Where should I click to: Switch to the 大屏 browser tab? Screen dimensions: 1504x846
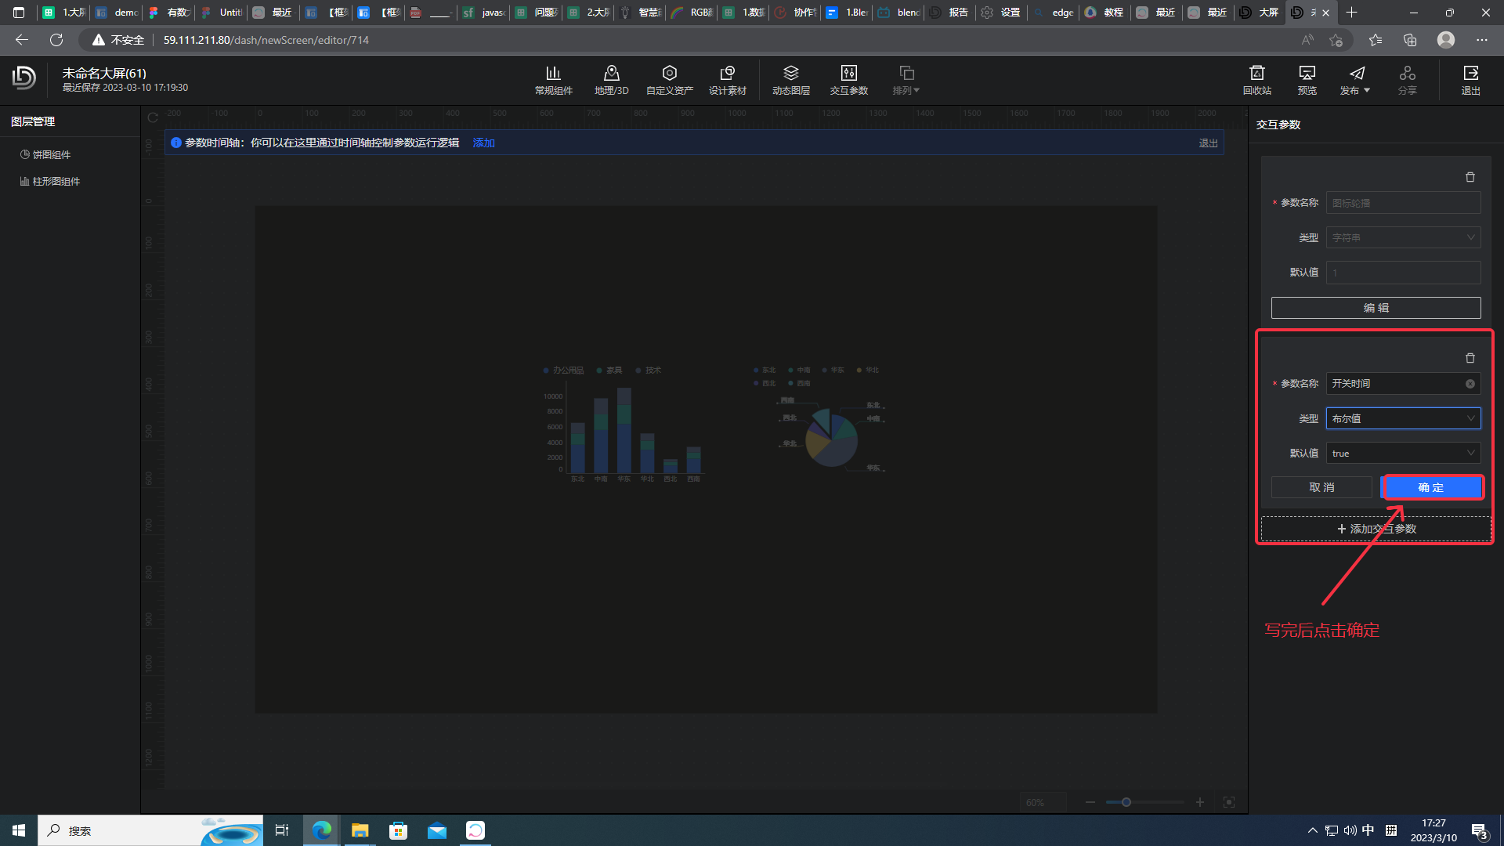[1260, 13]
